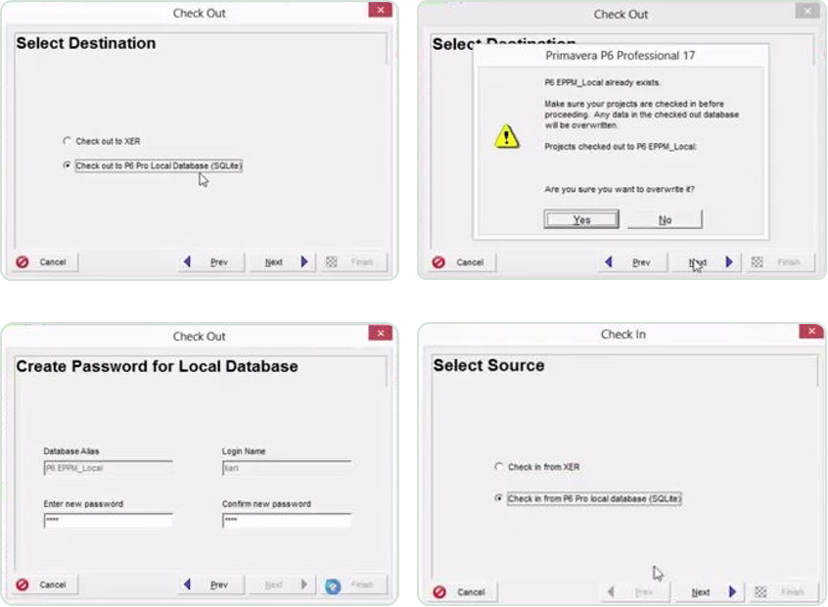Go to Prev in the Create Password dialog

click(x=210, y=584)
